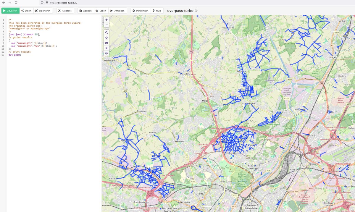Click the crosshair geolocate map control
The height and width of the screenshot is (212, 355).
coord(106,38)
